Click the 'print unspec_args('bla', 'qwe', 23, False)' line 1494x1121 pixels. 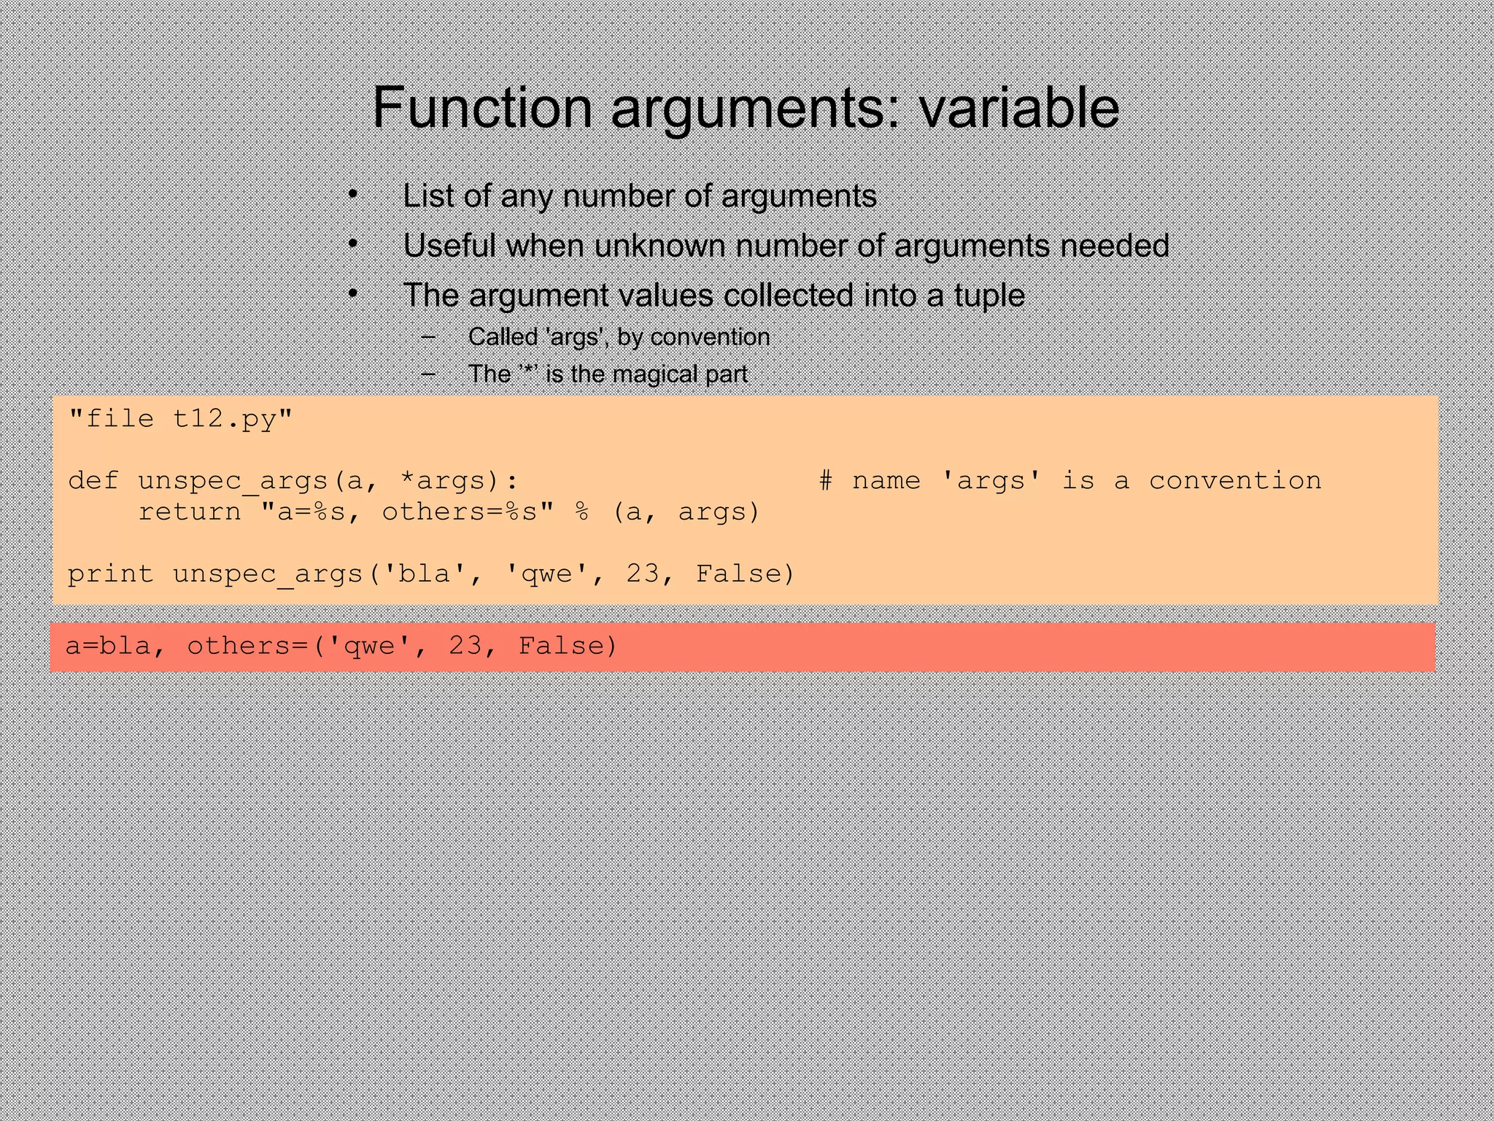point(431,574)
